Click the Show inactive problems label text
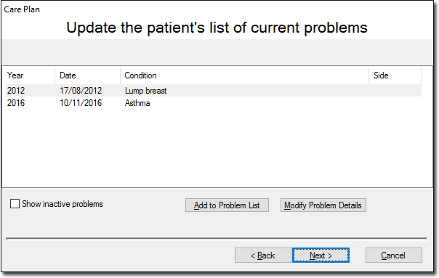Screen dimensions: 439x278 coord(63,204)
